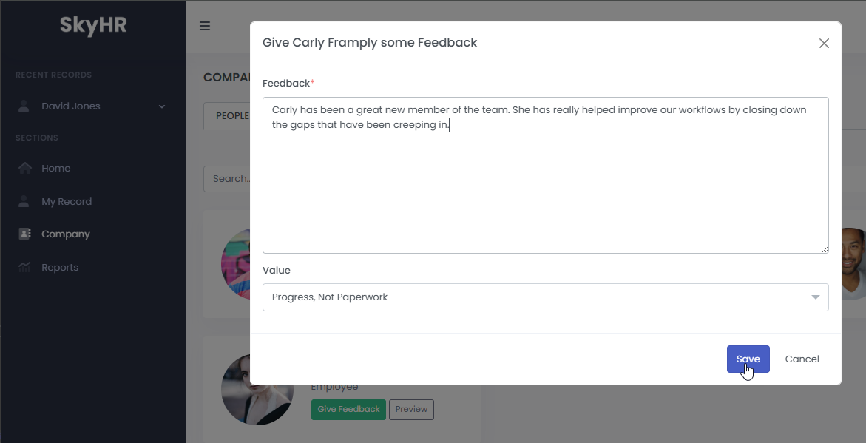Click the Give Feedback button
This screenshot has width=866, height=443.
[348, 409]
